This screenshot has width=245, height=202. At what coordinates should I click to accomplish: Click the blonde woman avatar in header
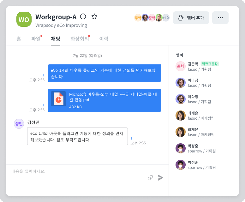click(159, 18)
